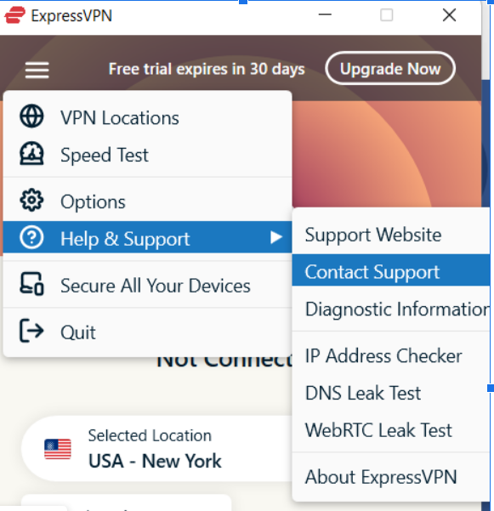This screenshot has width=494, height=511.
Task: Click the VPN Locations globe icon
Action: [31, 116]
